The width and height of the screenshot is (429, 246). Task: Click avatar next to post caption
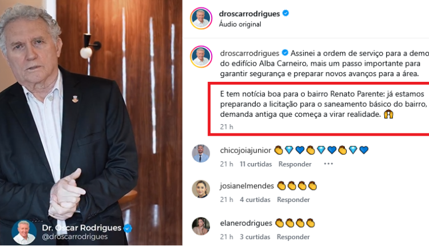point(201,57)
